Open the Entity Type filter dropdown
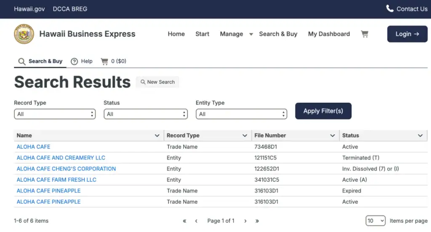431x232 pixels. coord(241,114)
